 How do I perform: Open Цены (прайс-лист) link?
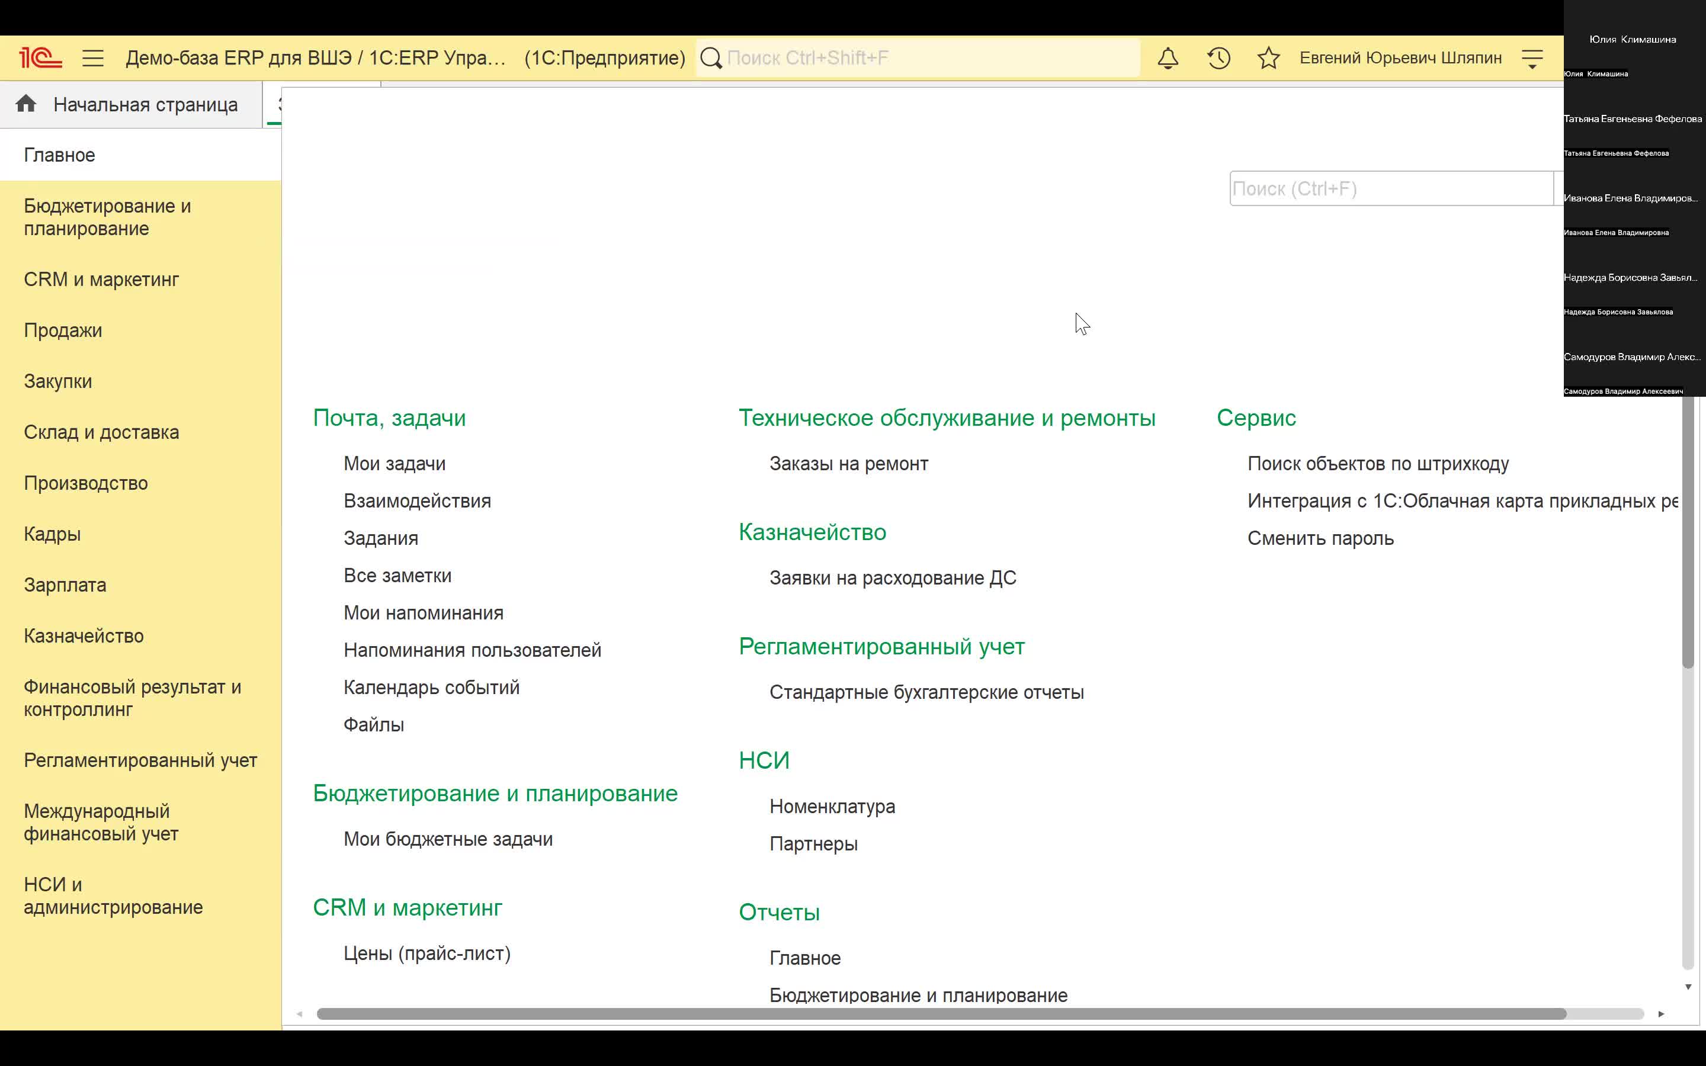coord(427,954)
